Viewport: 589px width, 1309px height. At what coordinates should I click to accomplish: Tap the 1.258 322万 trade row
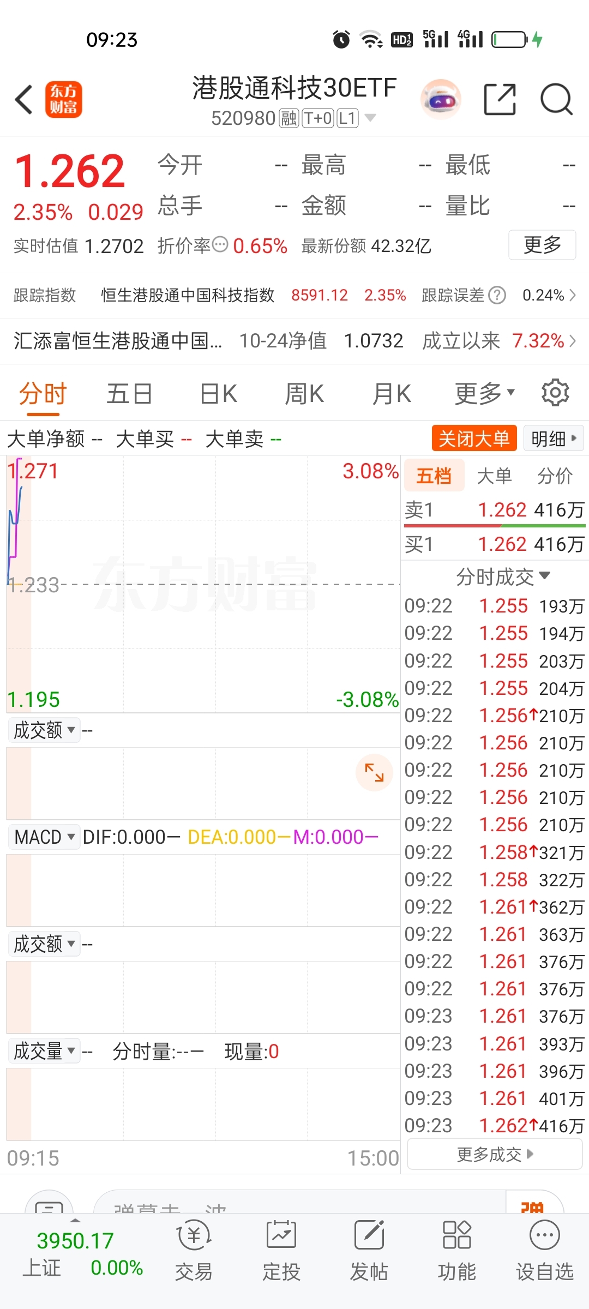click(x=495, y=879)
